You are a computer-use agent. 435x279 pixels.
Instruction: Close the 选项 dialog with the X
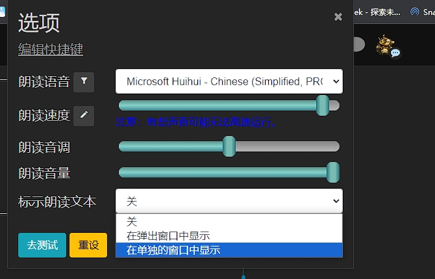(x=338, y=17)
